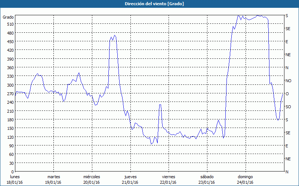The width and height of the screenshot is (299, 186).
Task: Select the 'sábado 23/01/16' date label
Action: coord(207,179)
